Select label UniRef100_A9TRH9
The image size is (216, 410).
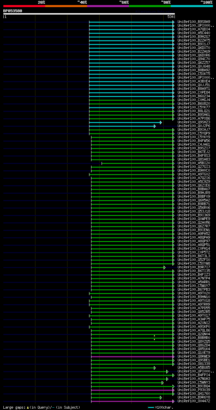(x=194, y=305)
